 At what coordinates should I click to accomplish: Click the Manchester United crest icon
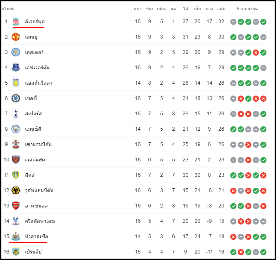click(16, 37)
